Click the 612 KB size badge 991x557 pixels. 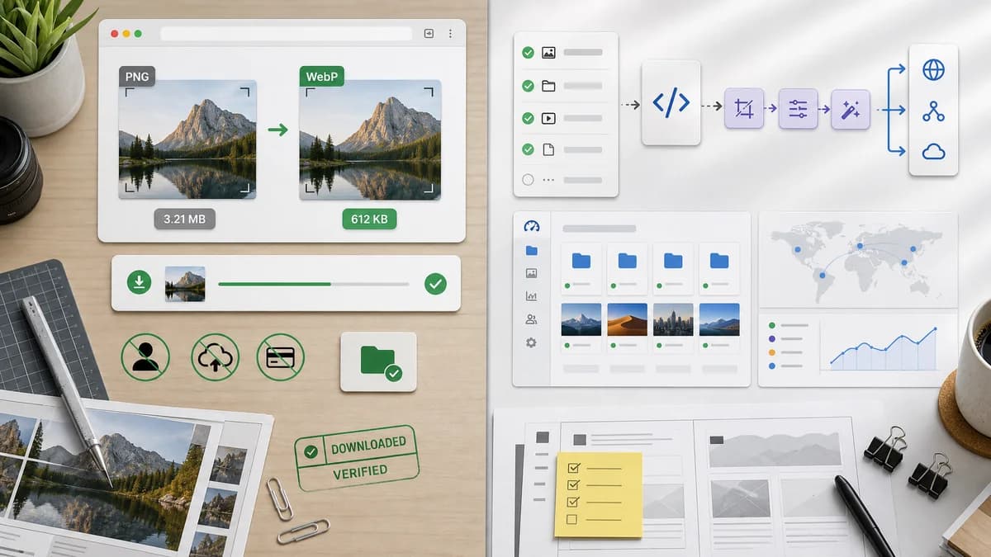point(369,219)
